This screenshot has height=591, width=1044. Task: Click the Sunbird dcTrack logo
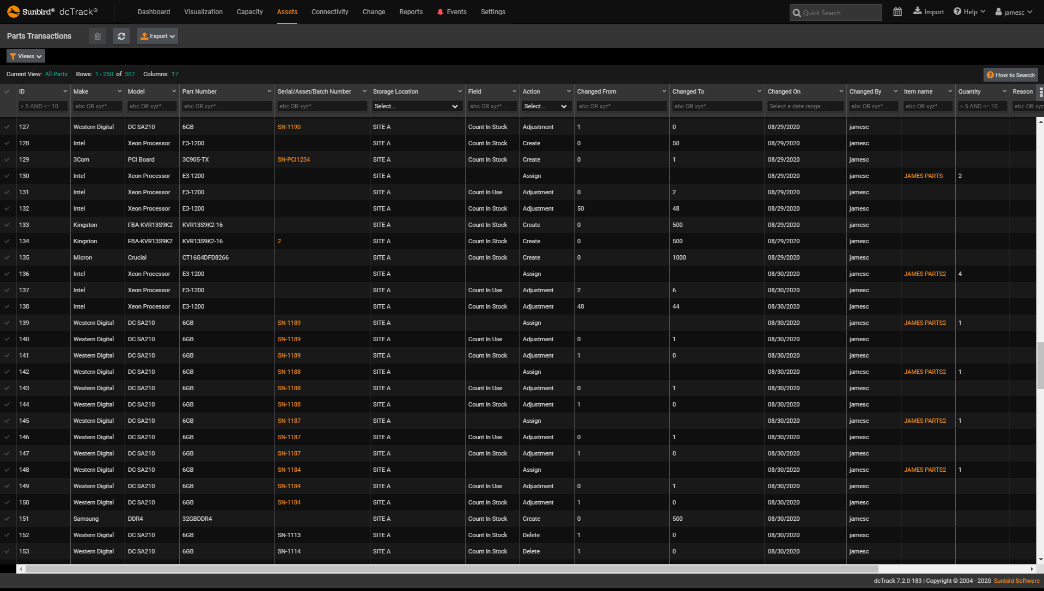click(x=52, y=11)
